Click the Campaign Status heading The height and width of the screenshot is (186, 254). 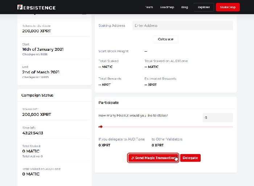click(x=37, y=95)
